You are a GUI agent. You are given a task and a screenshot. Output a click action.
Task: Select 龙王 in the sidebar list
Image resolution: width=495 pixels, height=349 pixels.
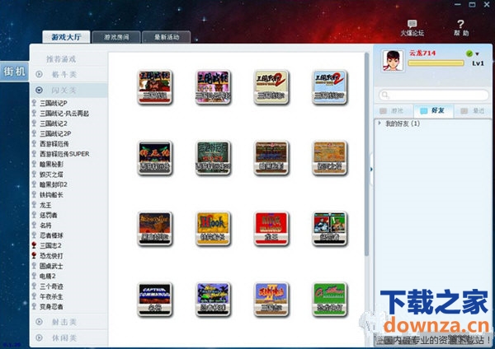[x=45, y=205]
